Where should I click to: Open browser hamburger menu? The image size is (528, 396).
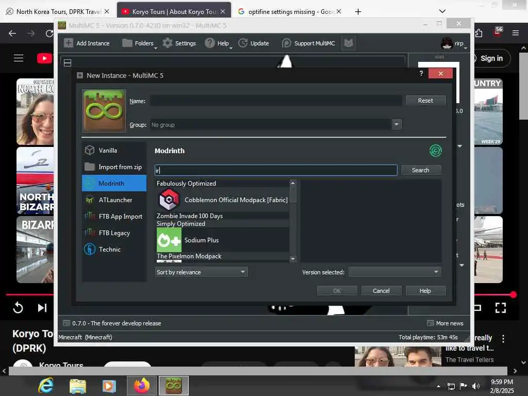515,33
